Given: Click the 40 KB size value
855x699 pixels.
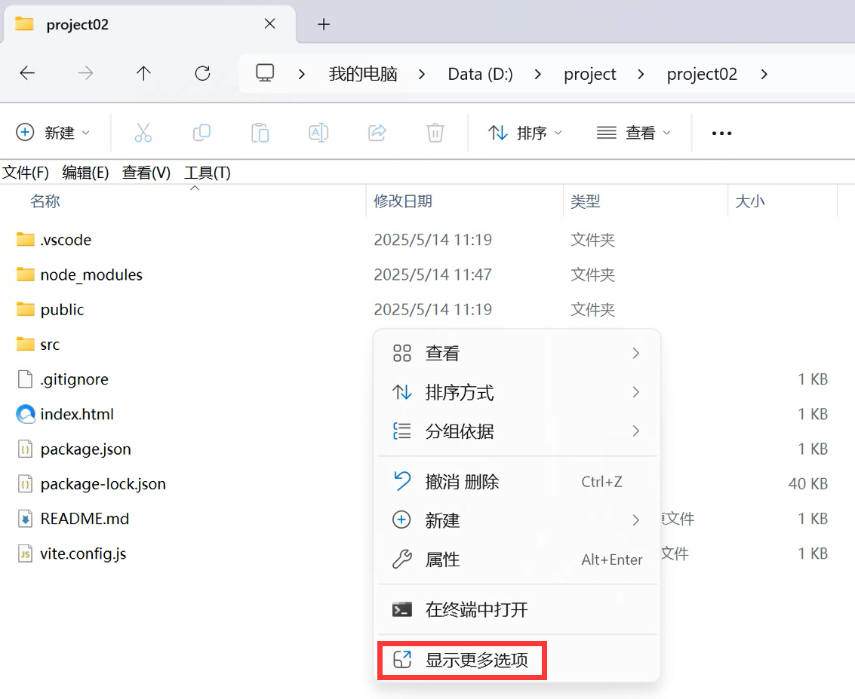Looking at the screenshot, I should 808,484.
